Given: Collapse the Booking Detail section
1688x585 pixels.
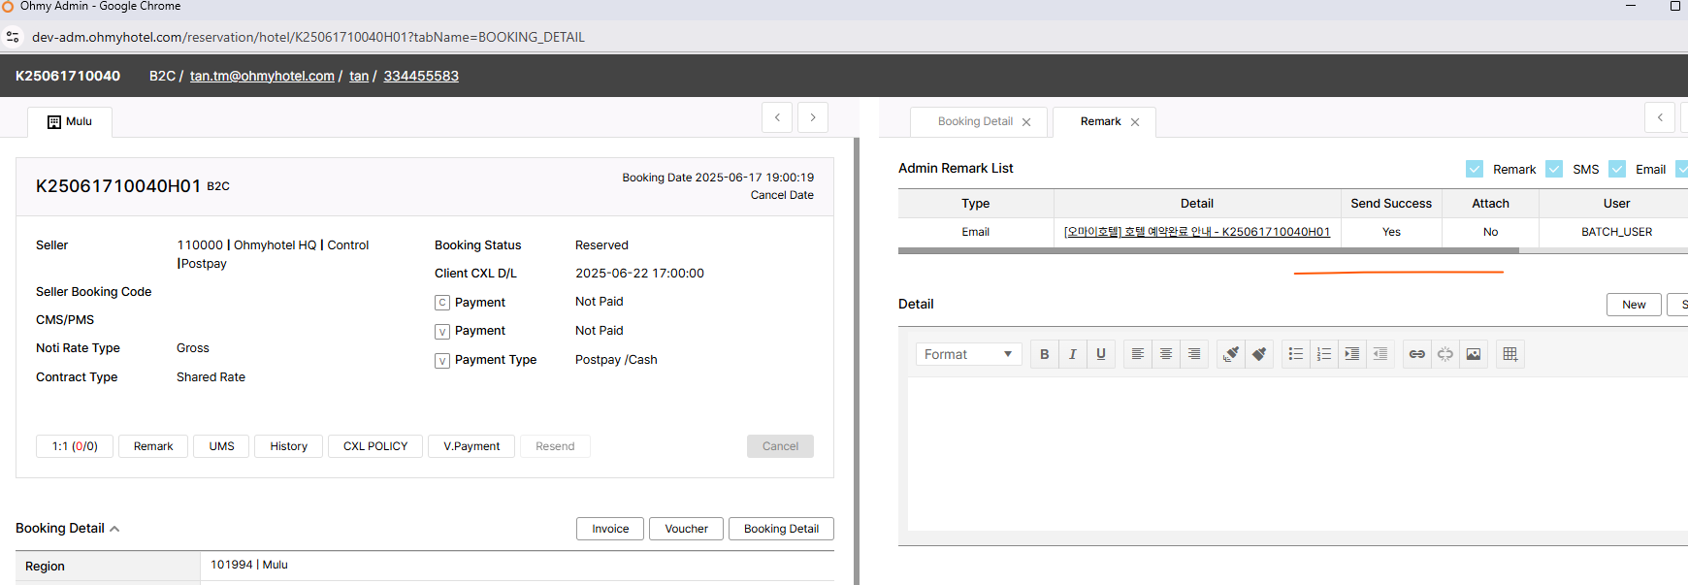Looking at the screenshot, I should point(114,529).
